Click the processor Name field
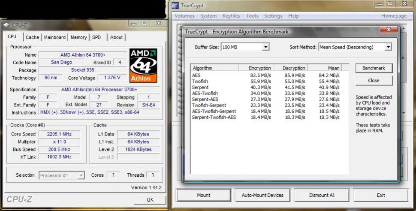Screen dimensions: 416x211 tap(83, 54)
